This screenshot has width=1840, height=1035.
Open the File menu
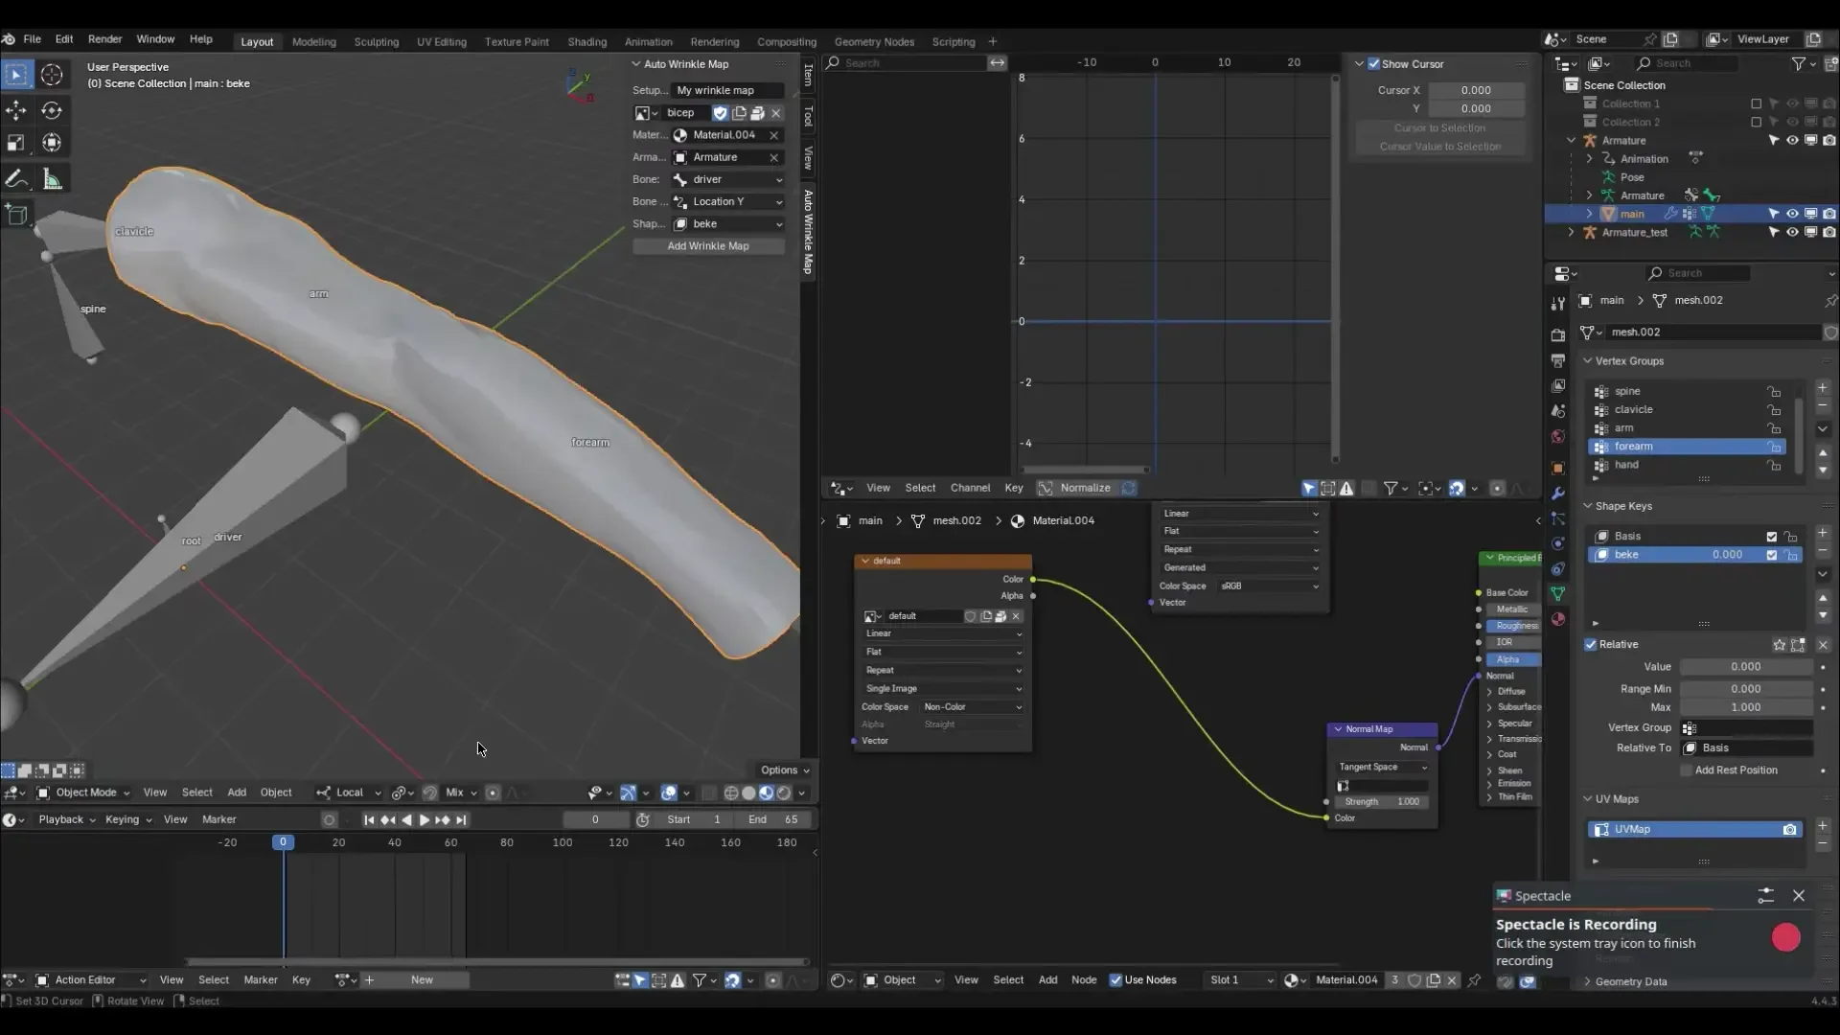32,39
